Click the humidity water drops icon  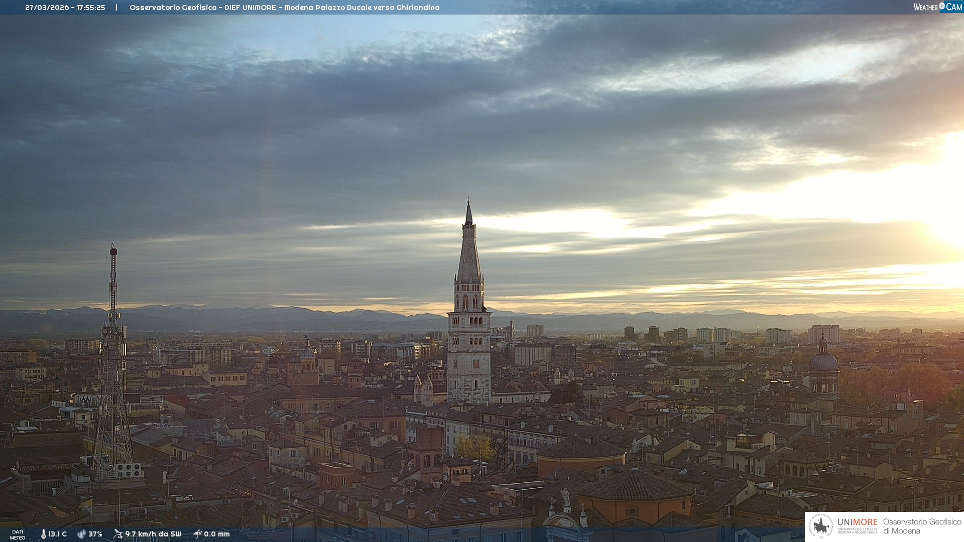(81, 534)
